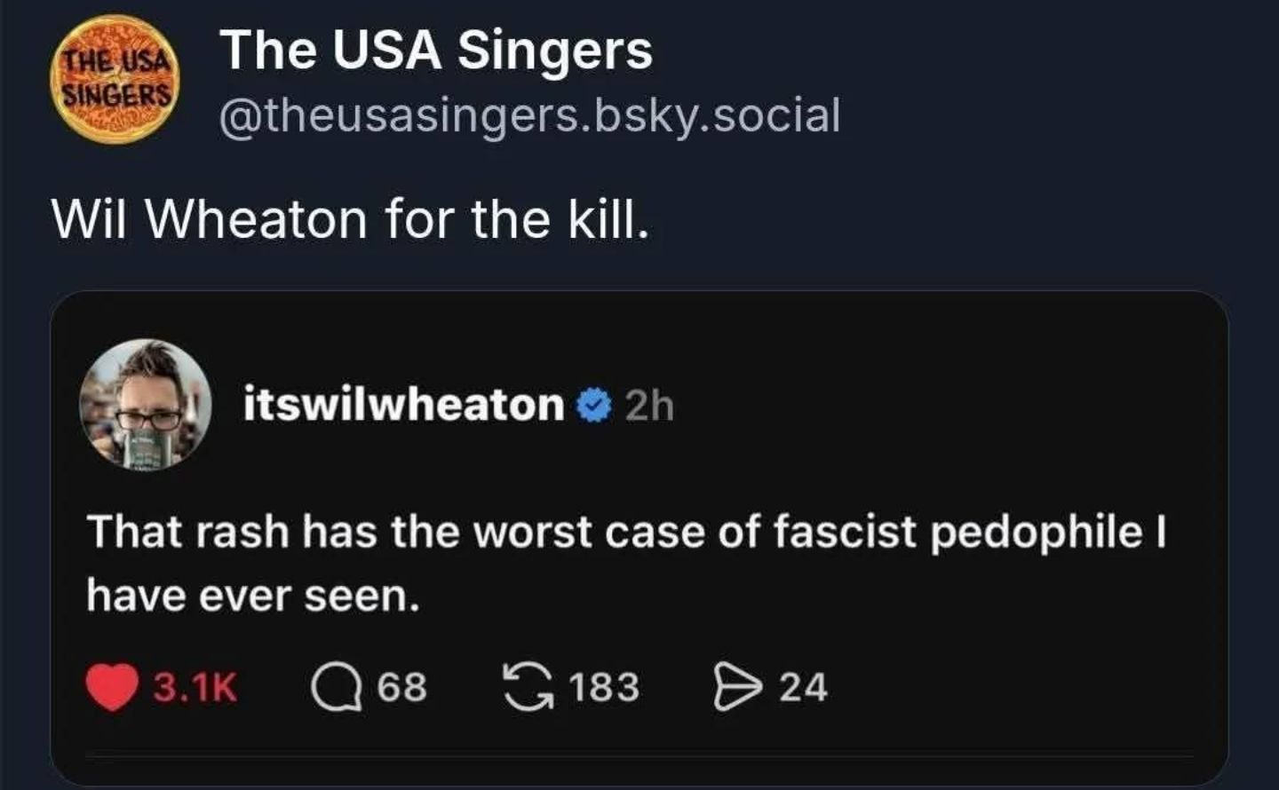Tap the repost arrows icon
This screenshot has height=790, width=1279.
[x=527, y=687]
